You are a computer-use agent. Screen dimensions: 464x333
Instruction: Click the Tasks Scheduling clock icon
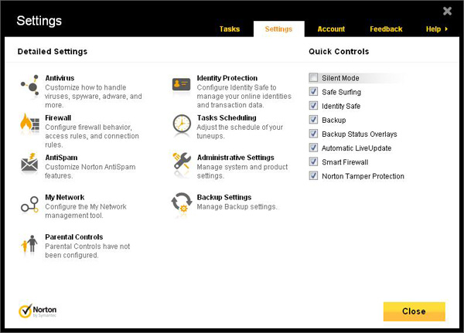(x=182, y=124)
